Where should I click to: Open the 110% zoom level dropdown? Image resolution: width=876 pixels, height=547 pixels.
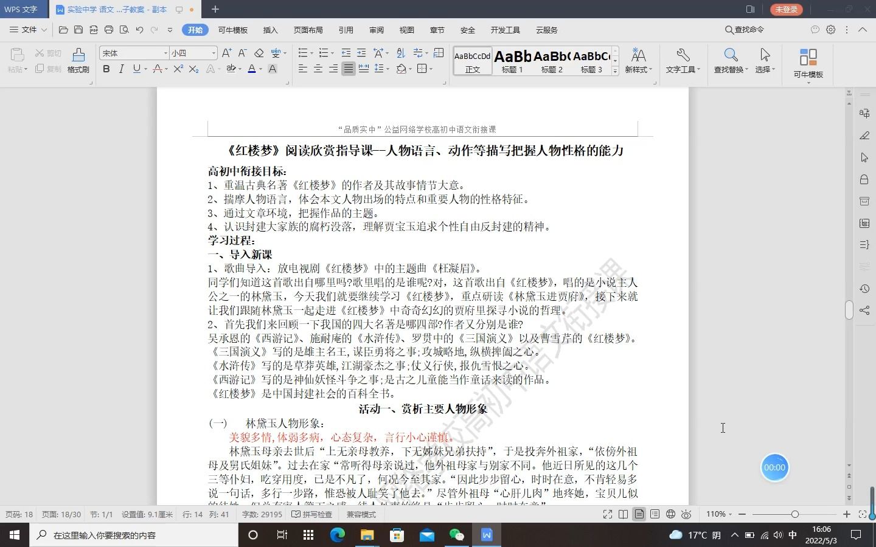point(719,514)
